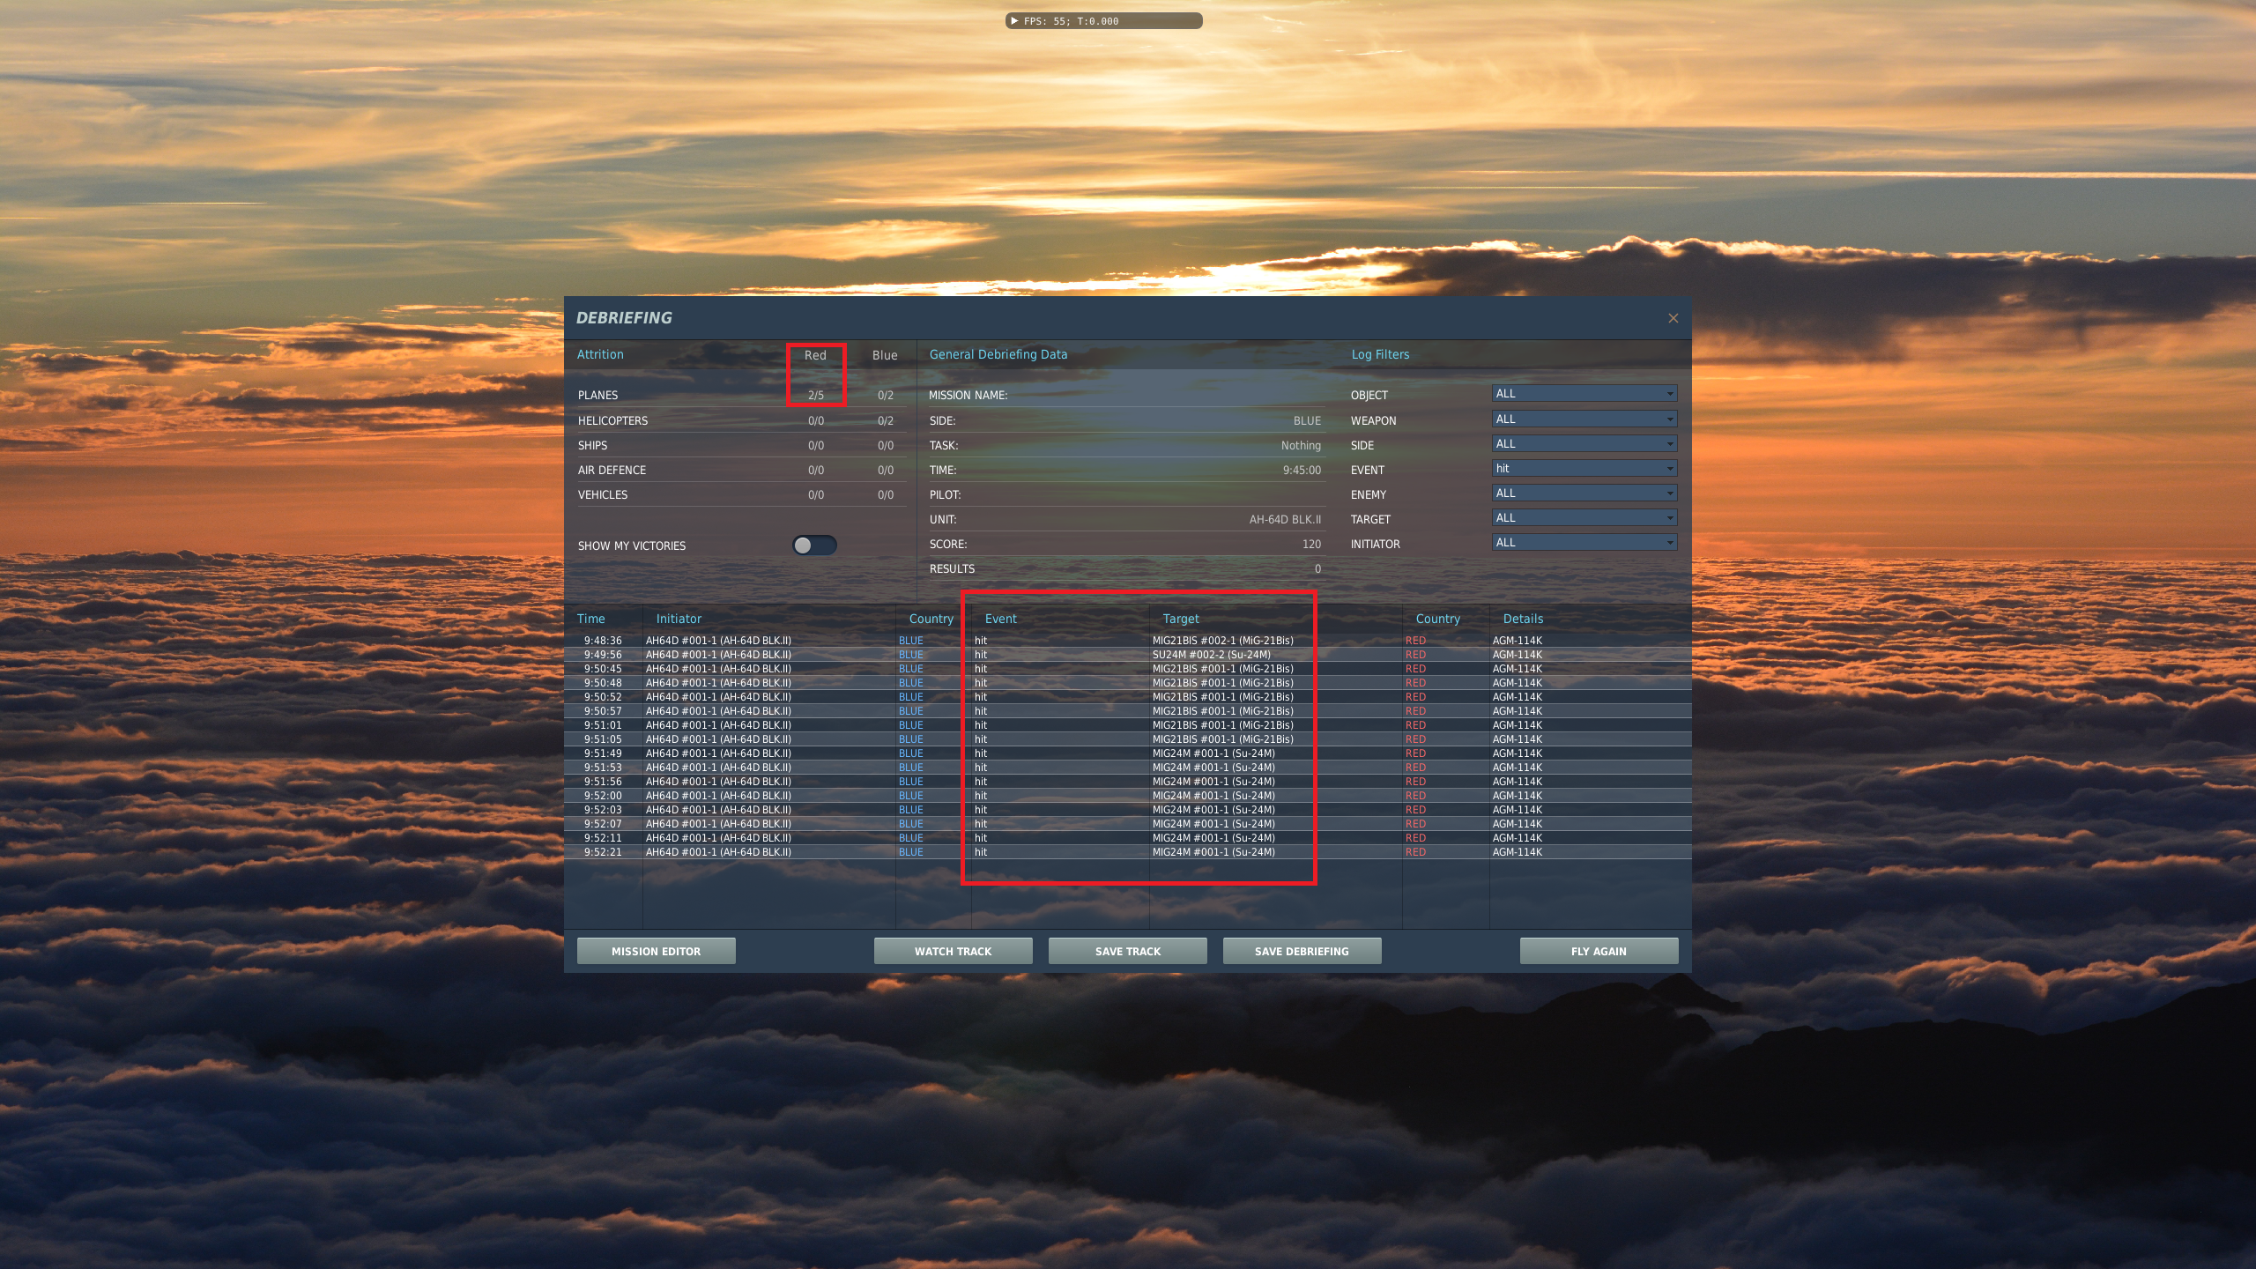Select the log row at 9:52:00
2256x1269 pixels.
coord(1127,796)
